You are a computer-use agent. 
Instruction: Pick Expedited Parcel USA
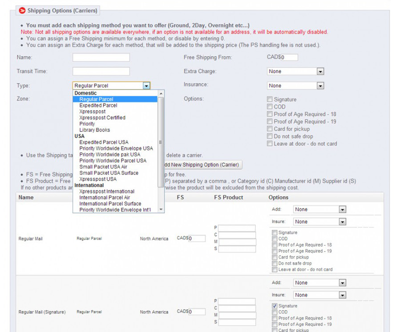104,142
